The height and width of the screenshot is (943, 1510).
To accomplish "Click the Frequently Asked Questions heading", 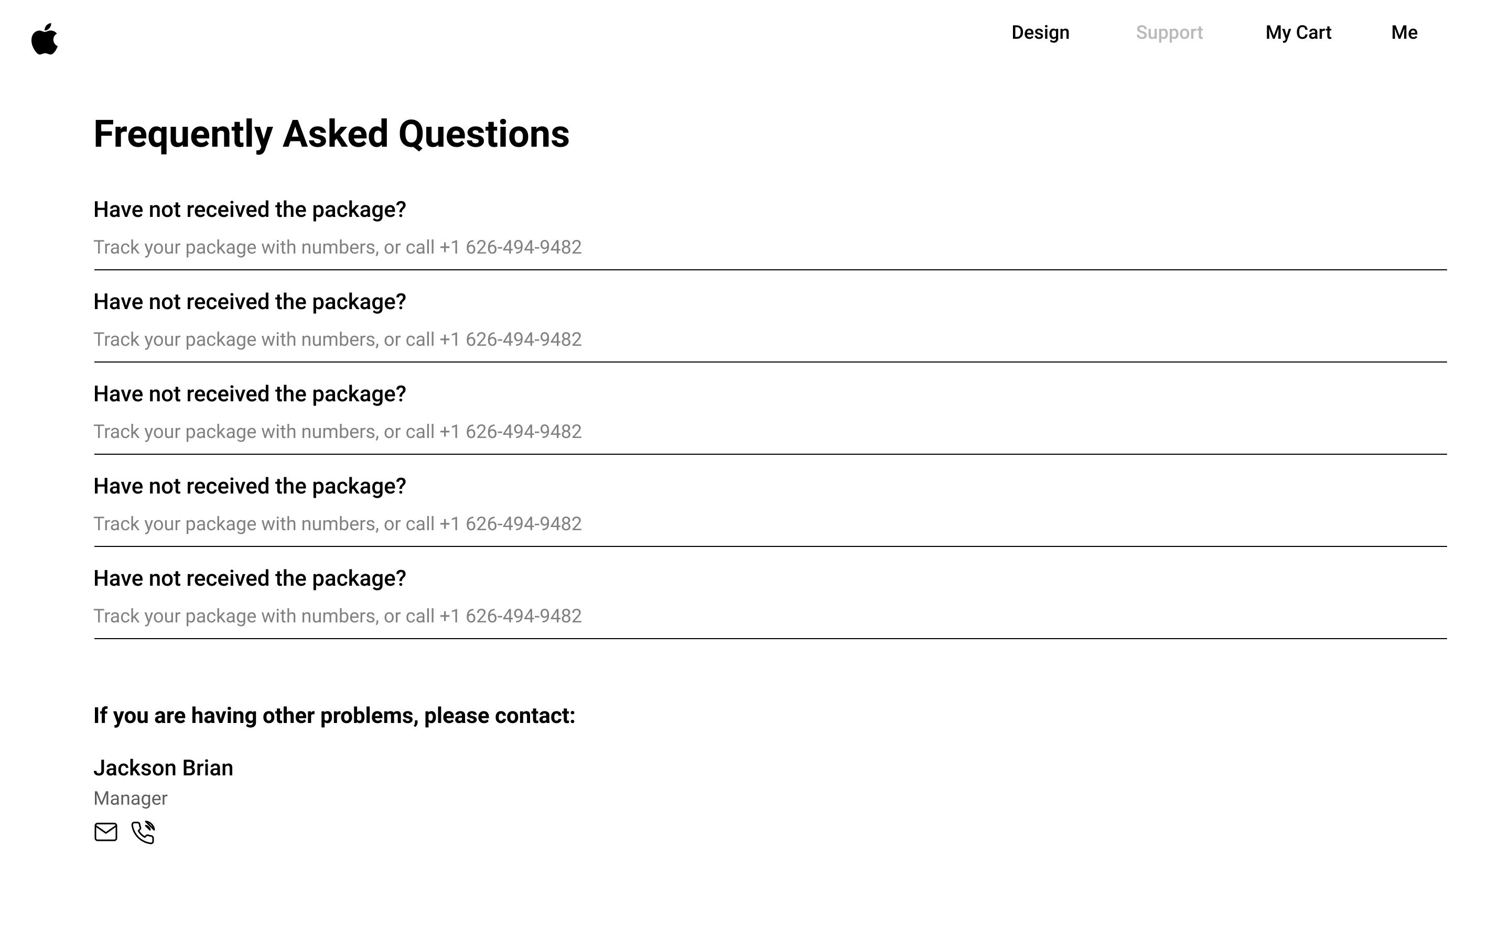I will tap(331, 134).
